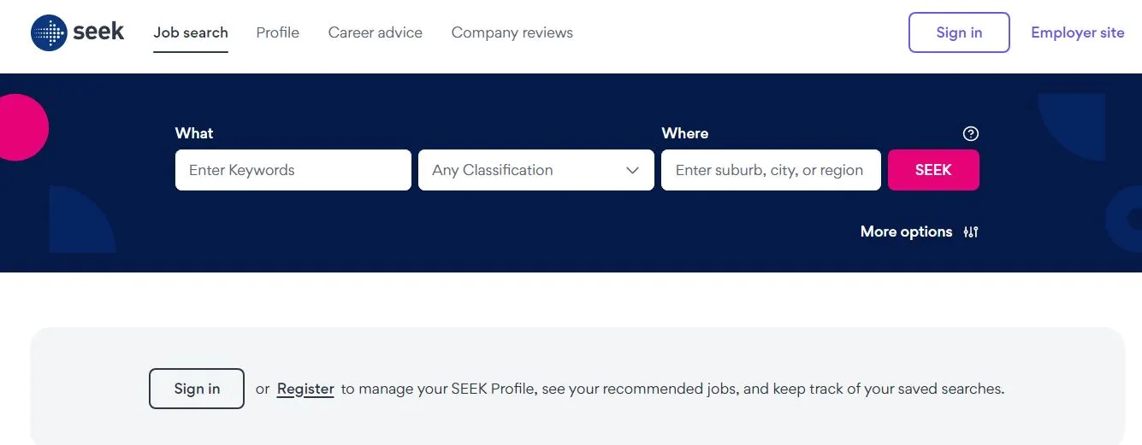Click Sign in in the grey banner
This screenshot has width=1142, height=445.
tap(197, 389)
